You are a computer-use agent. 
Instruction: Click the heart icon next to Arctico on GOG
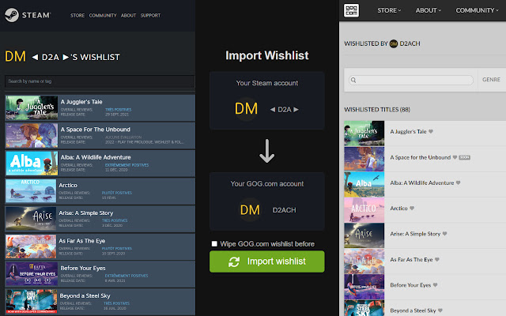coord(412,209)
